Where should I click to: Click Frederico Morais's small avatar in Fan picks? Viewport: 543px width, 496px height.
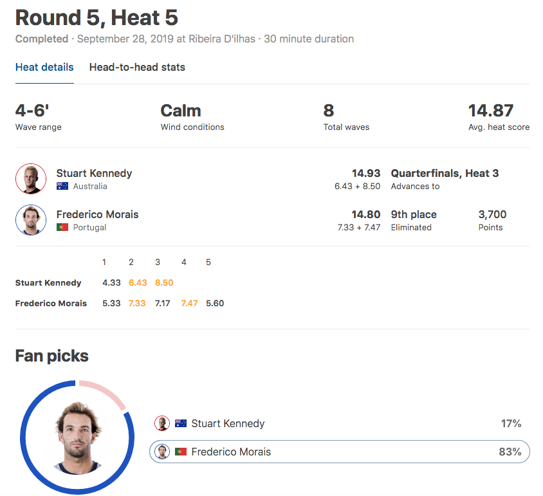[x=162, y=452]
